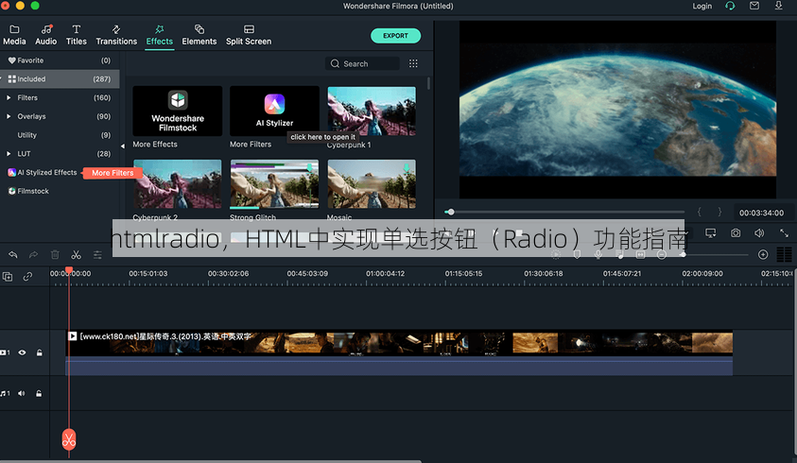Toggle the grid view icon

tap(413, 63)
